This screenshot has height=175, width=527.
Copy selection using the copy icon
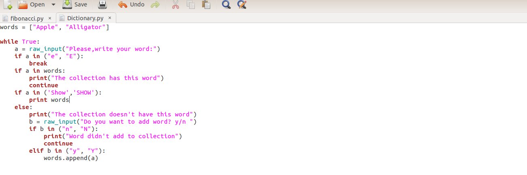pos(190,5)
